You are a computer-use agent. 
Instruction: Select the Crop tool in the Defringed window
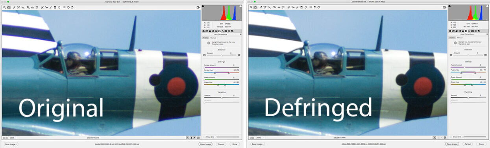(274, 7)
